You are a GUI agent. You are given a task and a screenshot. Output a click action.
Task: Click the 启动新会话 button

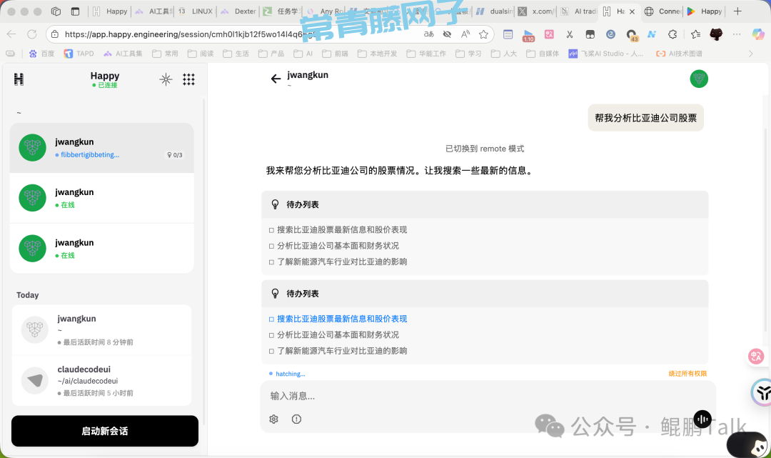pyautogui.click(x=105, y=431)
